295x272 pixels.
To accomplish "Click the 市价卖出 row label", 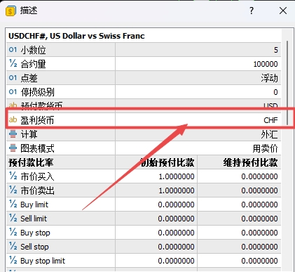I will click(37, 190).
